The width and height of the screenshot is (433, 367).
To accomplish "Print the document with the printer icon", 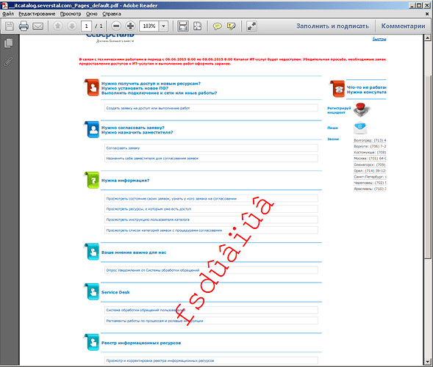I will click(24, 26).
